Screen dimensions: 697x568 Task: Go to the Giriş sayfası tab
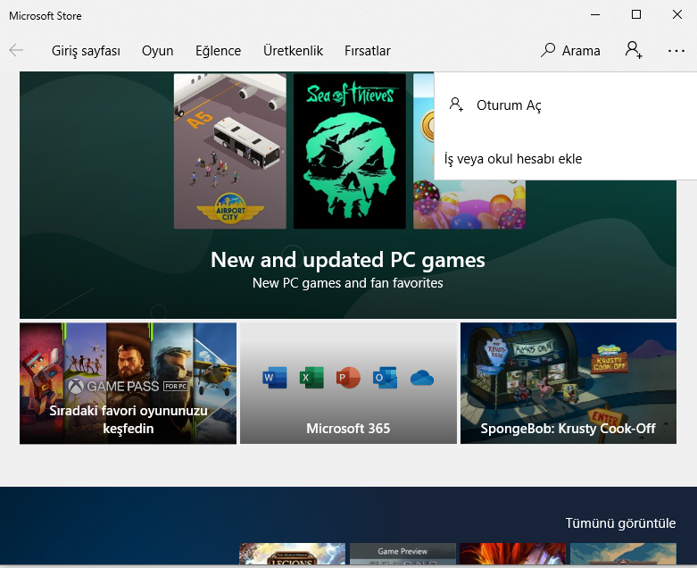click(86, 51)
